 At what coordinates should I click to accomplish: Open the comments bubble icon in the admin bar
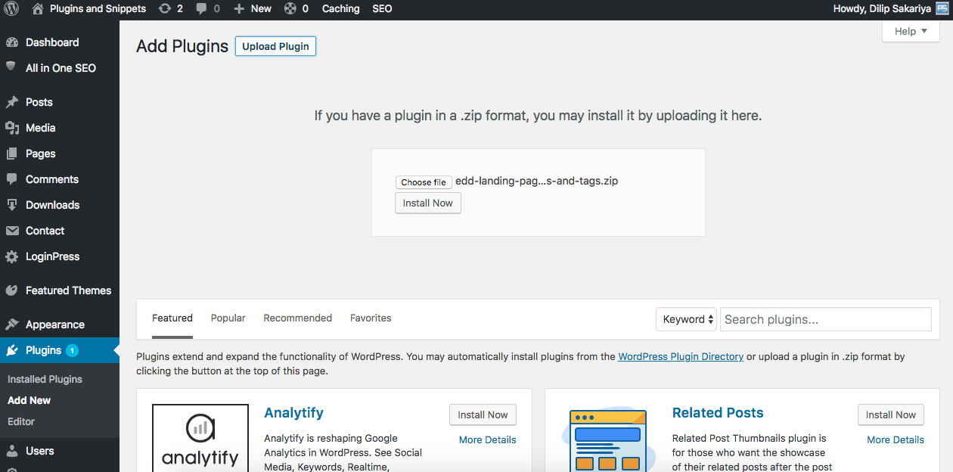coord(201,9)
